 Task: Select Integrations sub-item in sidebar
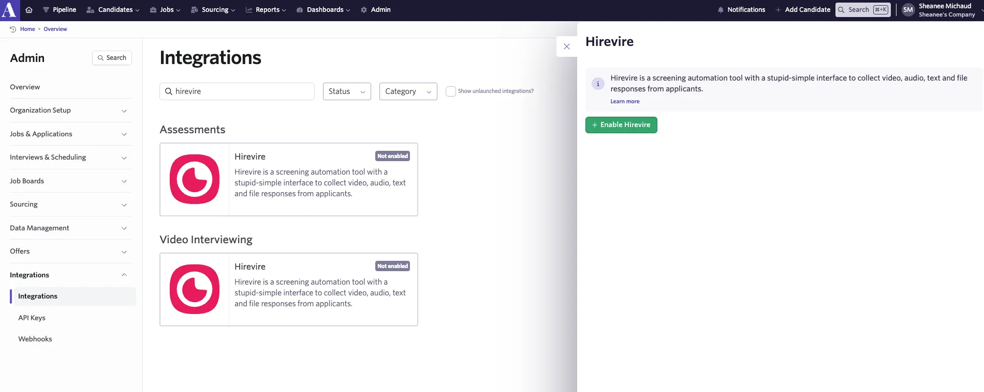[75, 296]
